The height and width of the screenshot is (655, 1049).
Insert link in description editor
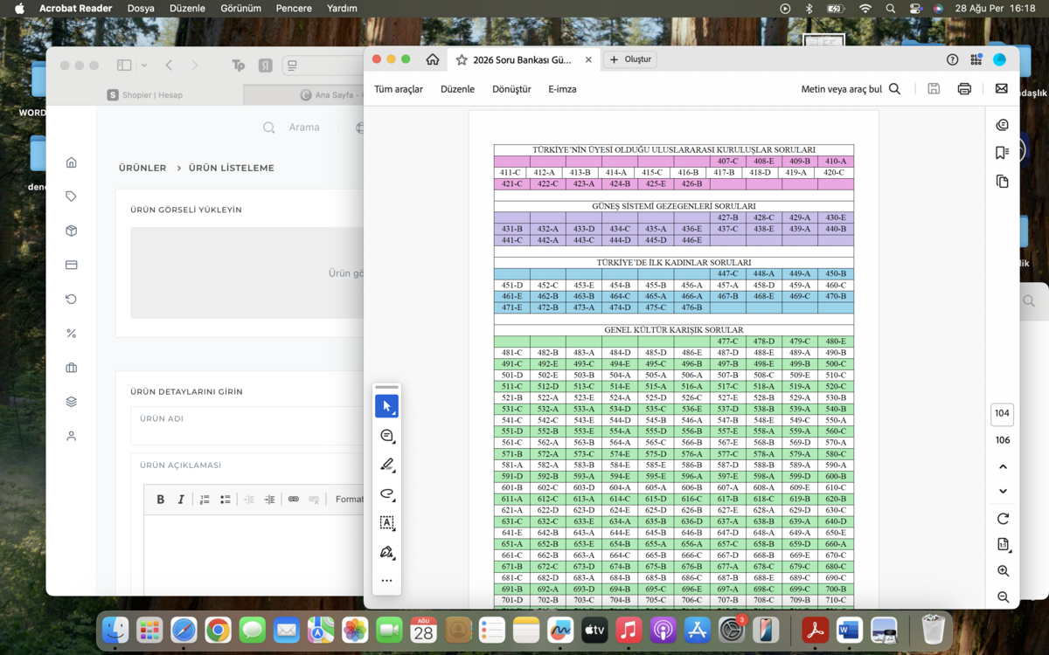(294, 500)
